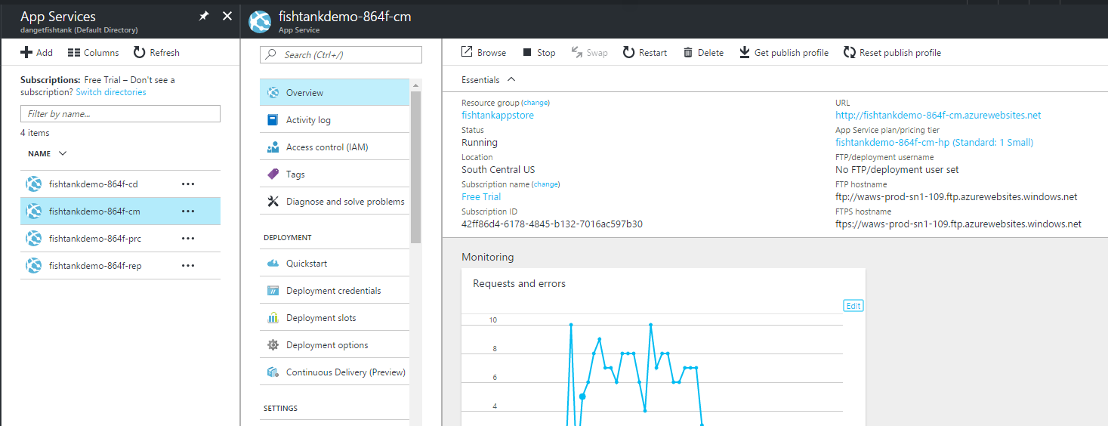
Task: Edit the Requests and errors chart
Action: click(x=853, y=306)
